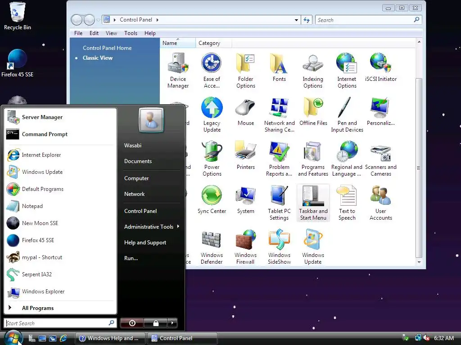This screenshot has width=461, height=345.
Task: Open System applet icon
Action: pyautogui.click(x=245, y=199)
